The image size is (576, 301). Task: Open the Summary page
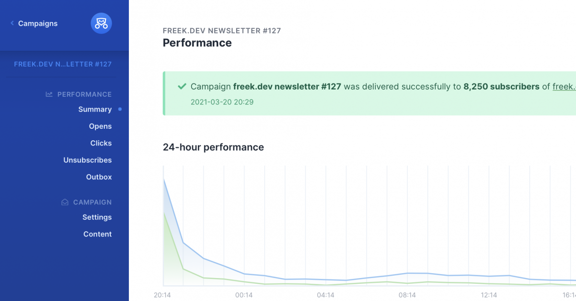[x=95, y=110]
